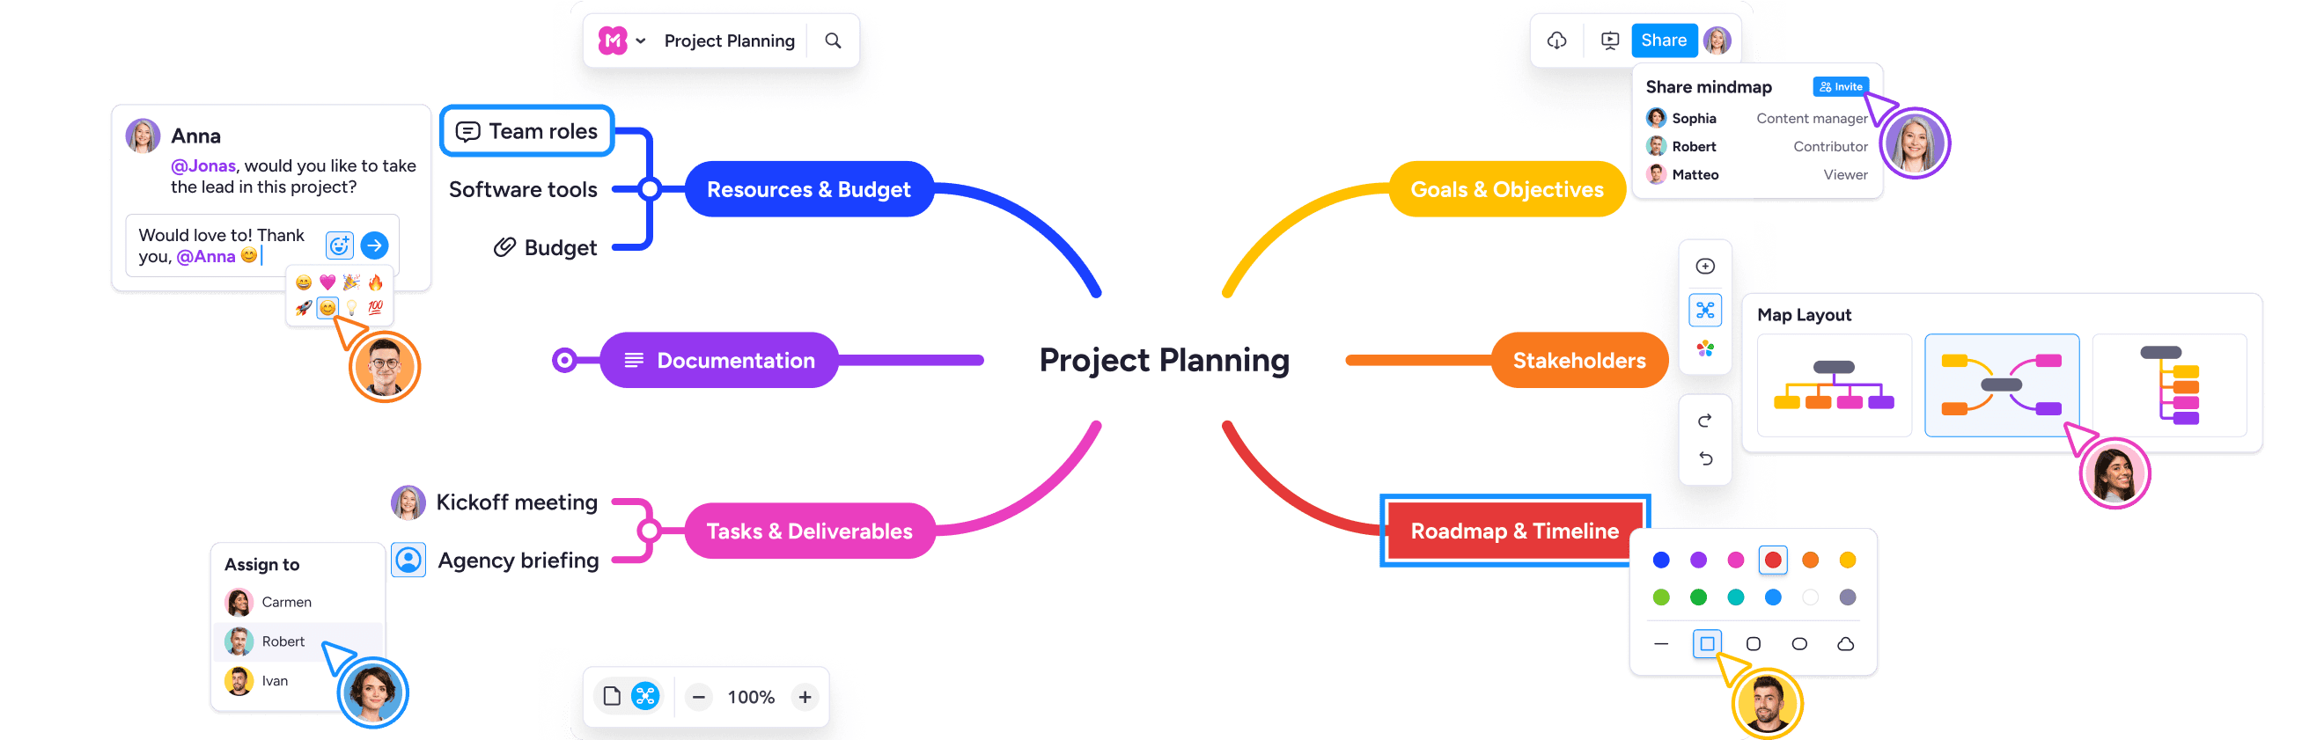The image size is (2324, 740).
Task: Select the square node shape option
Action: click(1707, 643)
